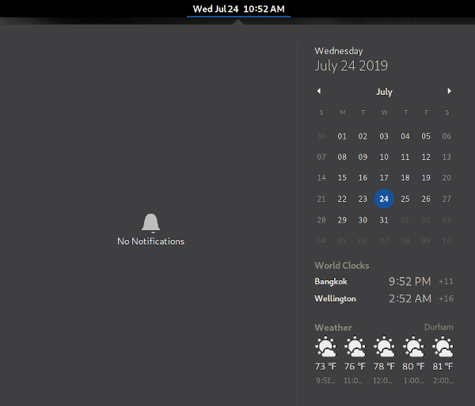
Task: Click the 81 °F weather icon
Action: point(443,347)
